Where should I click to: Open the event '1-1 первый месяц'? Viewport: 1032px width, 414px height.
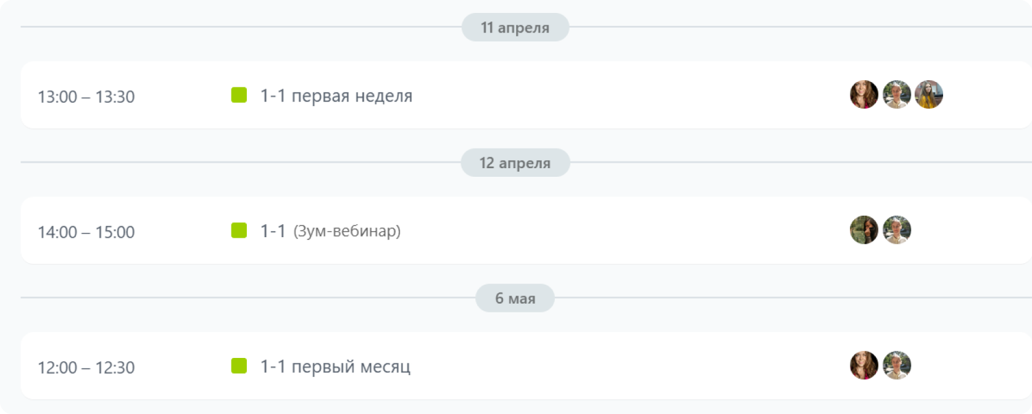click(334, 365)
